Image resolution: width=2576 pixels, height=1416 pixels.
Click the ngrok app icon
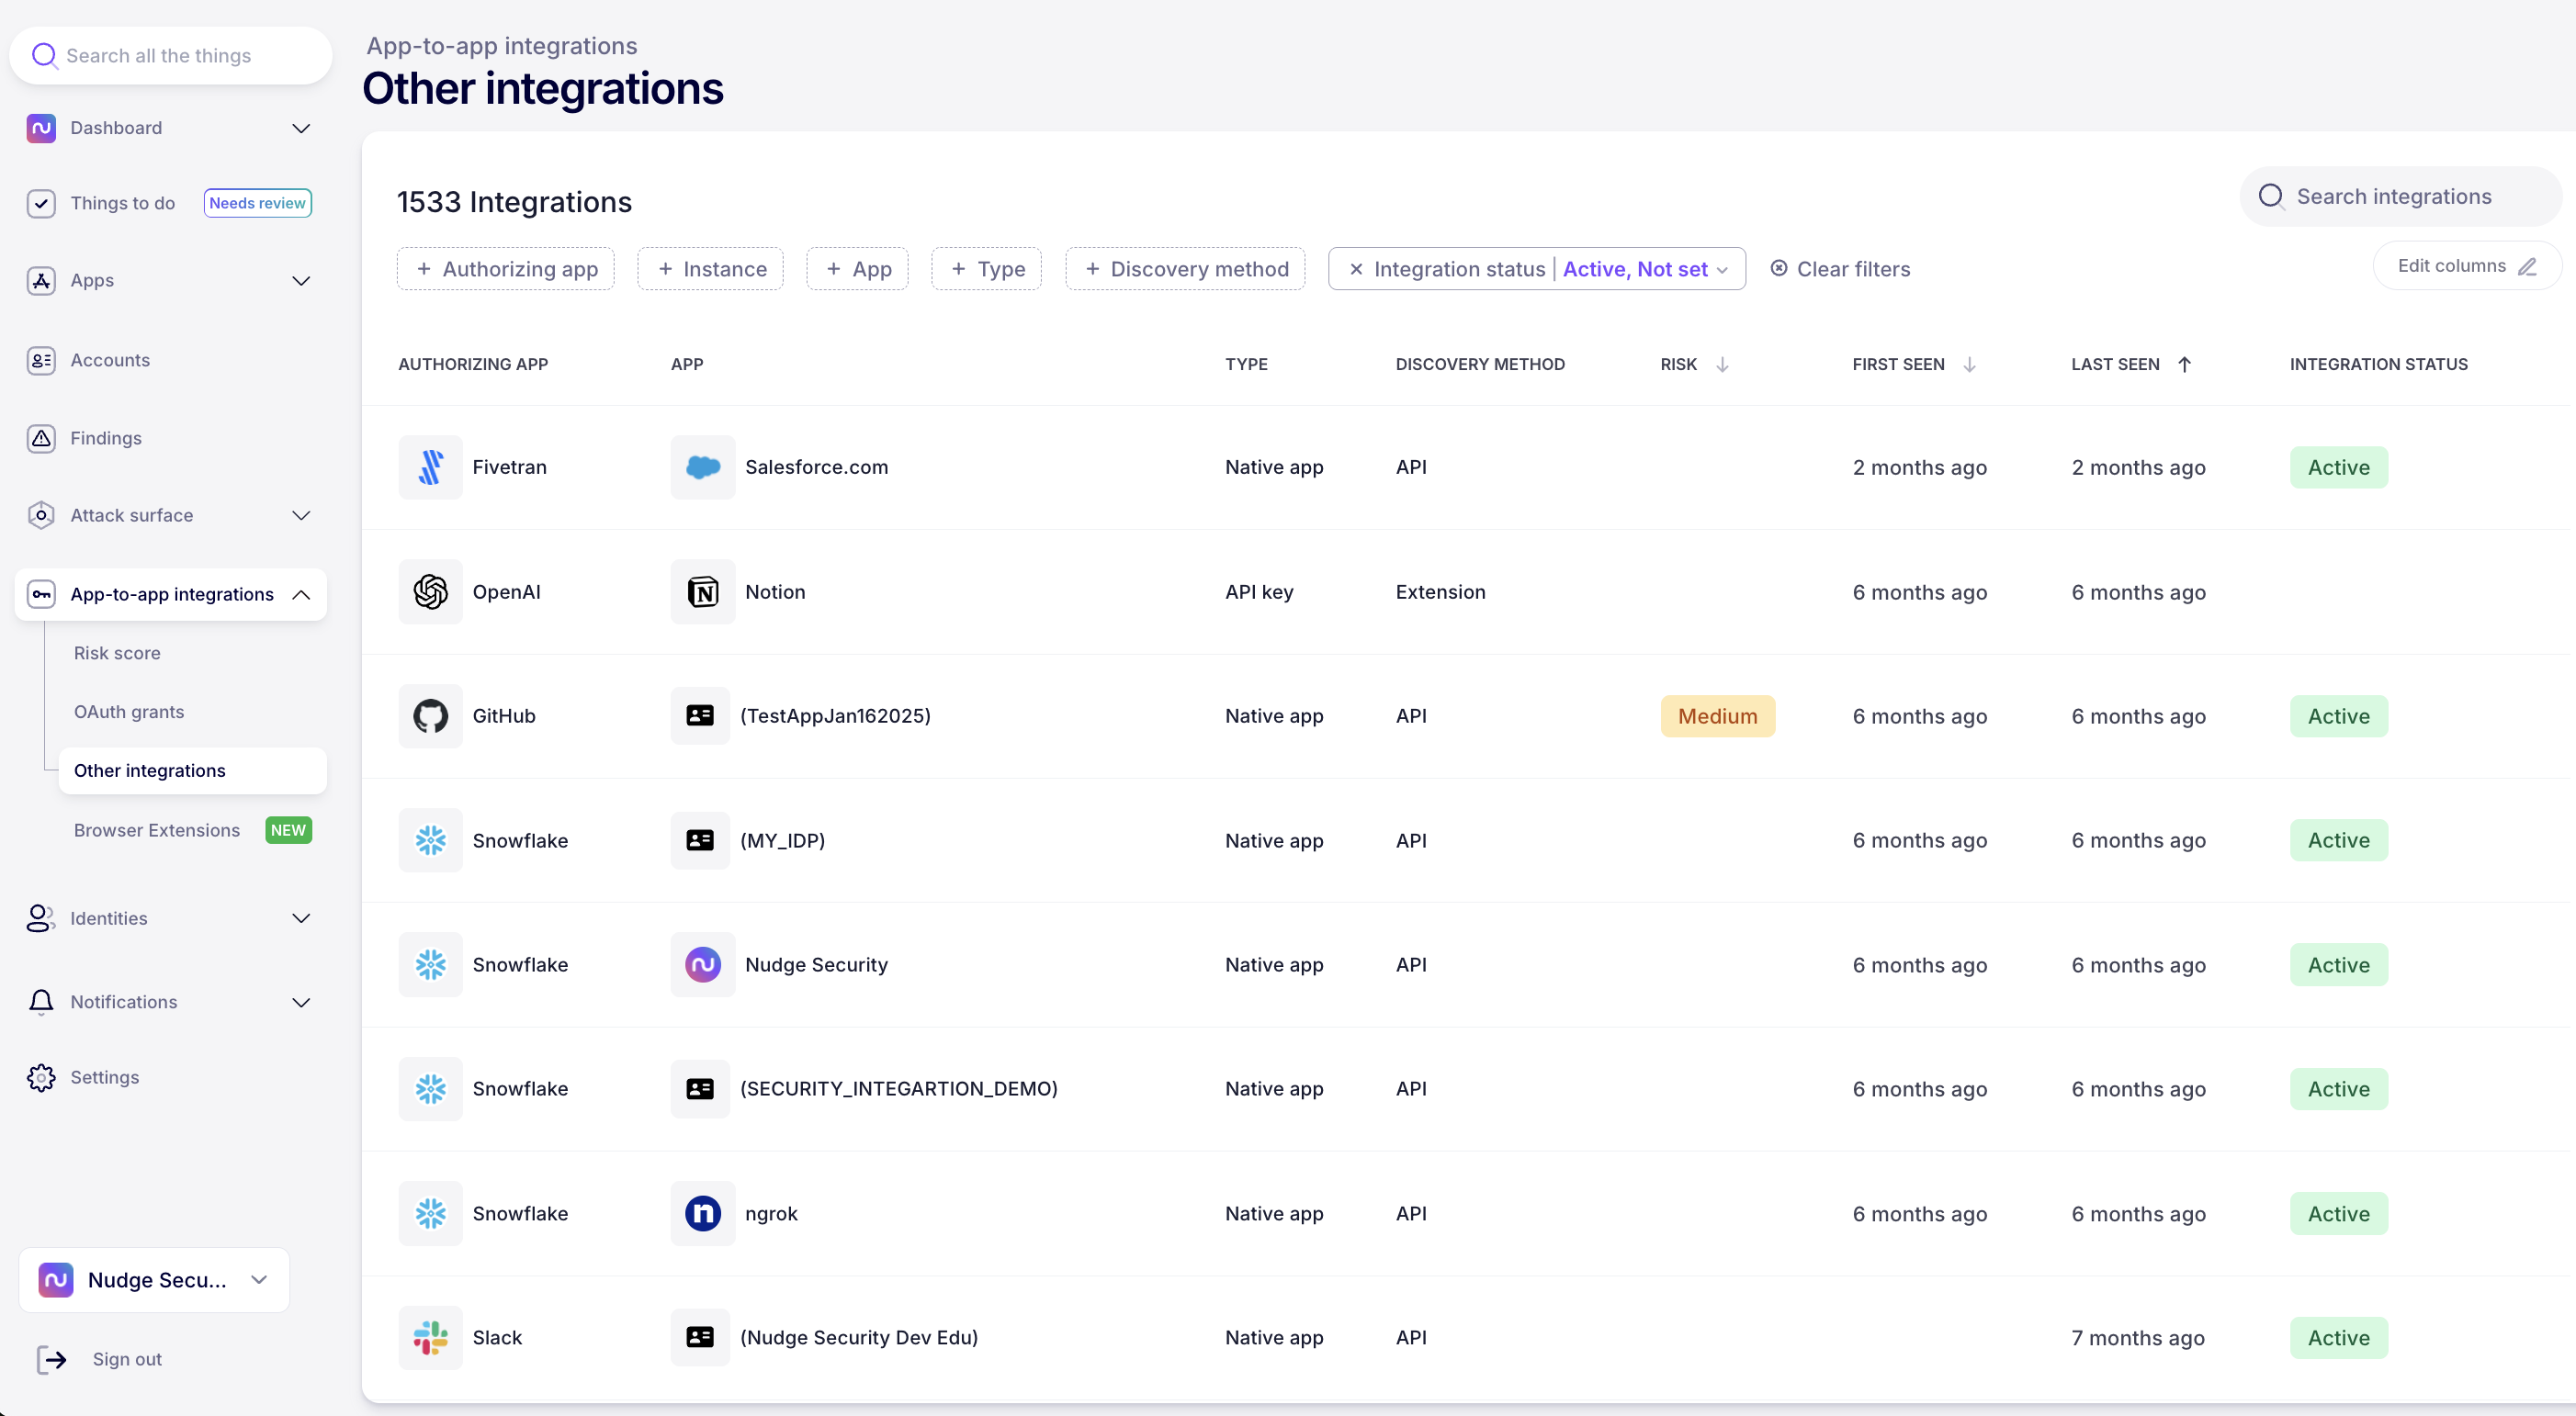(702, 1213)
